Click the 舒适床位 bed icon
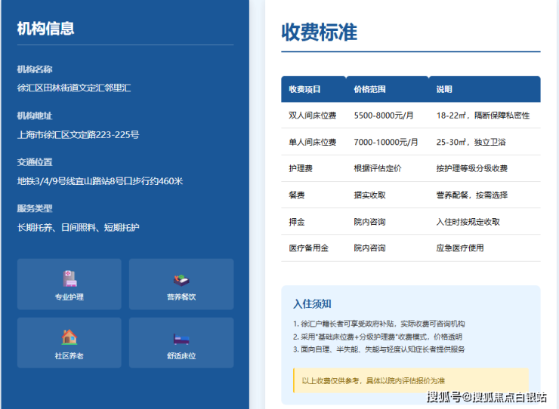 pyautogui.click(x=181, y=339)
